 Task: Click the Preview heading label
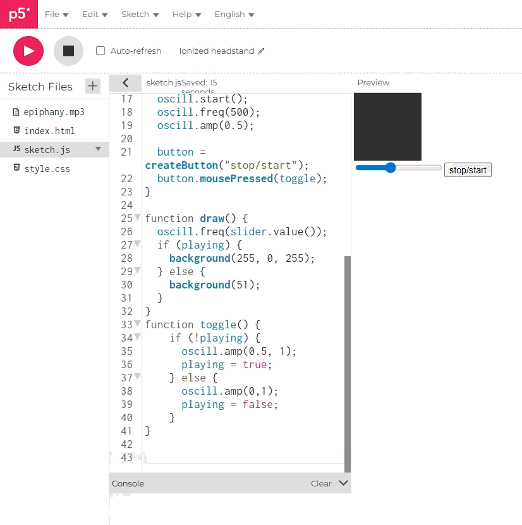[x=373, y=82]
